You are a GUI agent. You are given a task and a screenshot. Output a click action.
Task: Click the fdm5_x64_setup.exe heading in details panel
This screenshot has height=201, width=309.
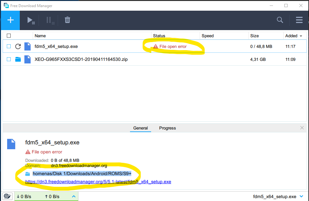[x=52, y=142]
